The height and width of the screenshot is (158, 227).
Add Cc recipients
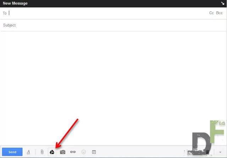point(211,13)
